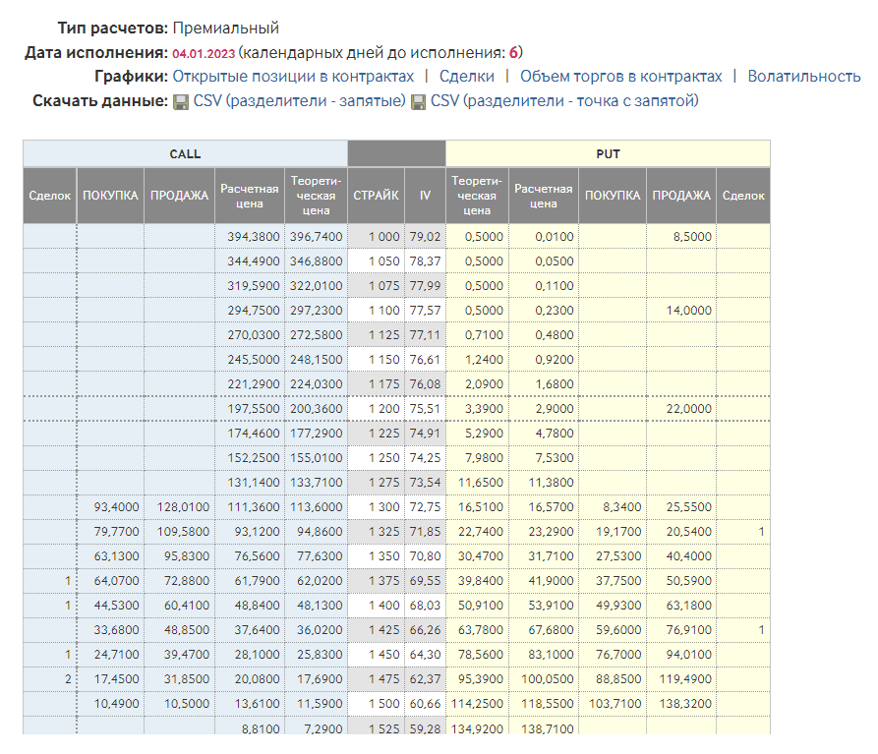Open the Объем торгов в контрактах chart
This screenshot has width=878, height=754.
coord(620,77)
